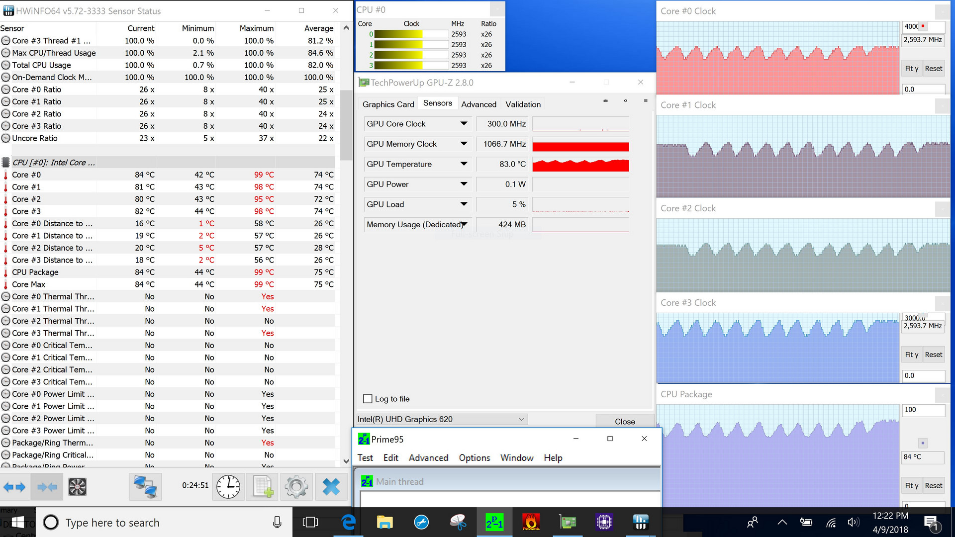Click Reset in Core #0 Clock graph
955x537 pixels.
933,69
